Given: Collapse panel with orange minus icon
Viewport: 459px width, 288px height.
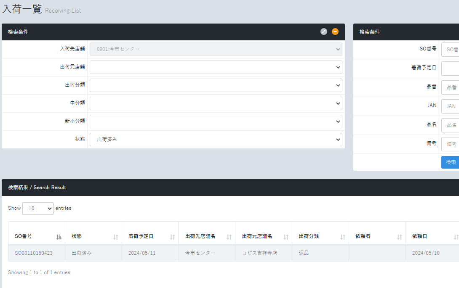Looking at the screenshot, I should (335, 32).
